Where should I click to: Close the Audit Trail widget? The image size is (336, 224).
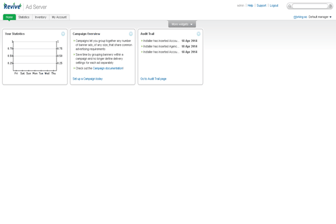[x=198, y=34]
